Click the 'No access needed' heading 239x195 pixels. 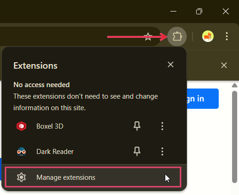pyautogui.click(x=41, y=85)
